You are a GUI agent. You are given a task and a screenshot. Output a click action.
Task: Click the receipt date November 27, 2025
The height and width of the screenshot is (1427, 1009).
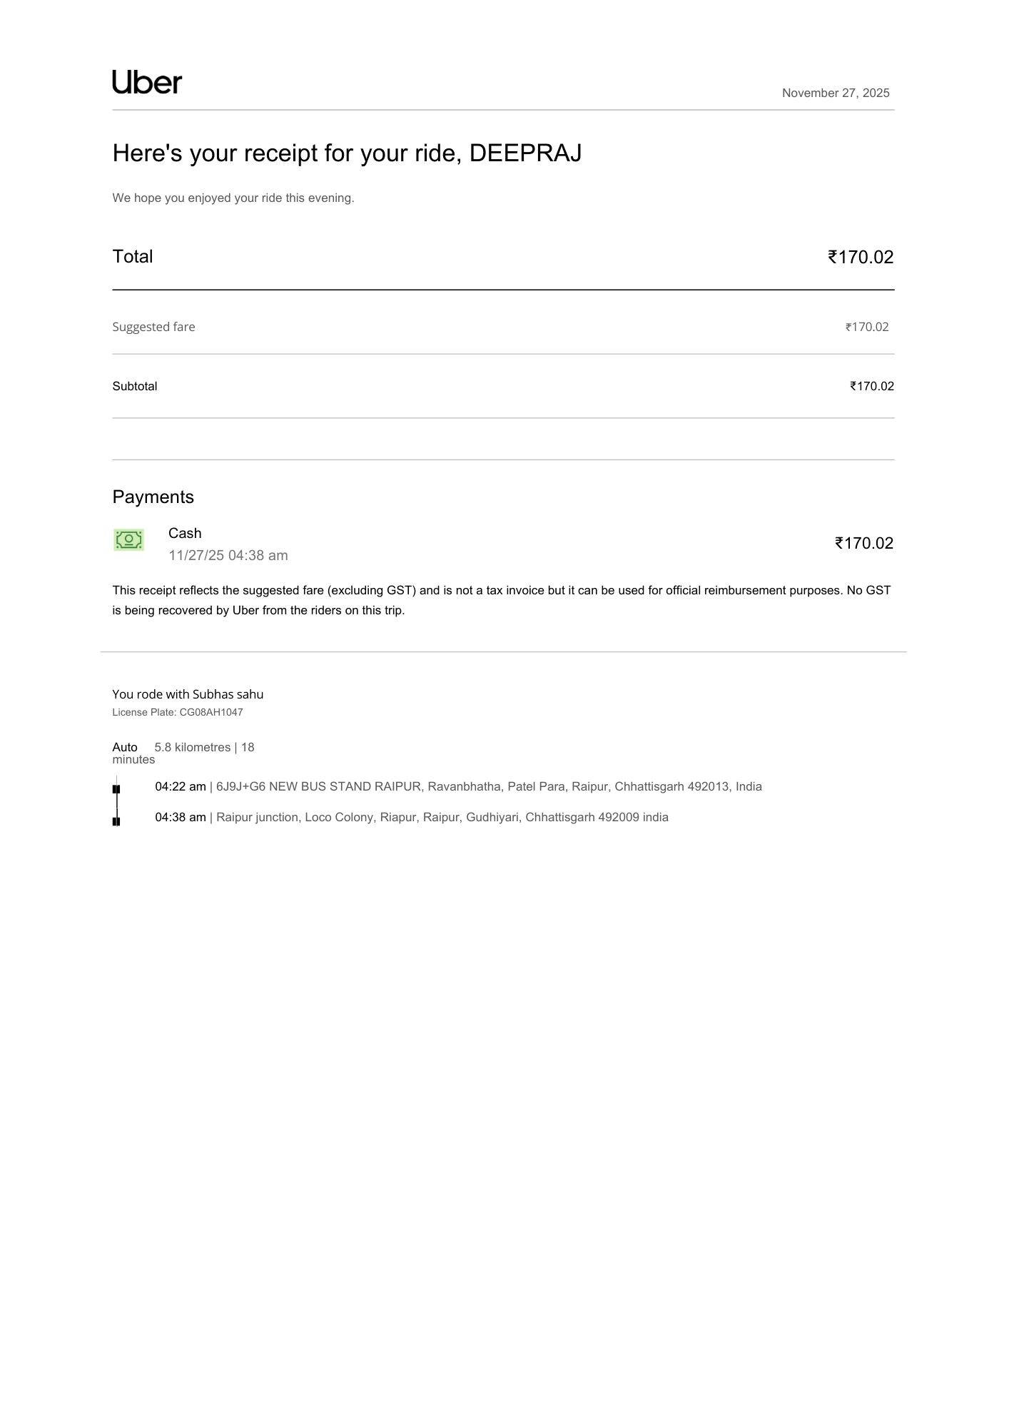pyautogui.click(x=835, y=93)
